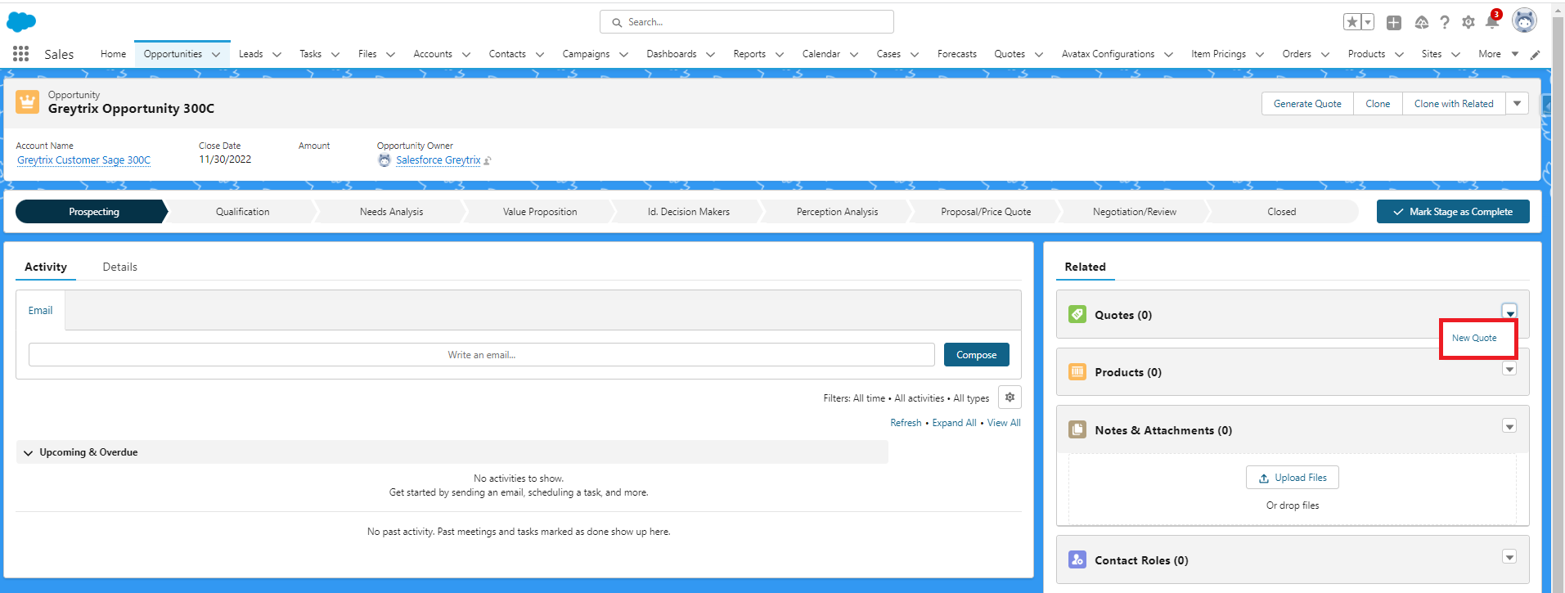Select the Proposal/Price Quote stage

click(x=986, y=212)
